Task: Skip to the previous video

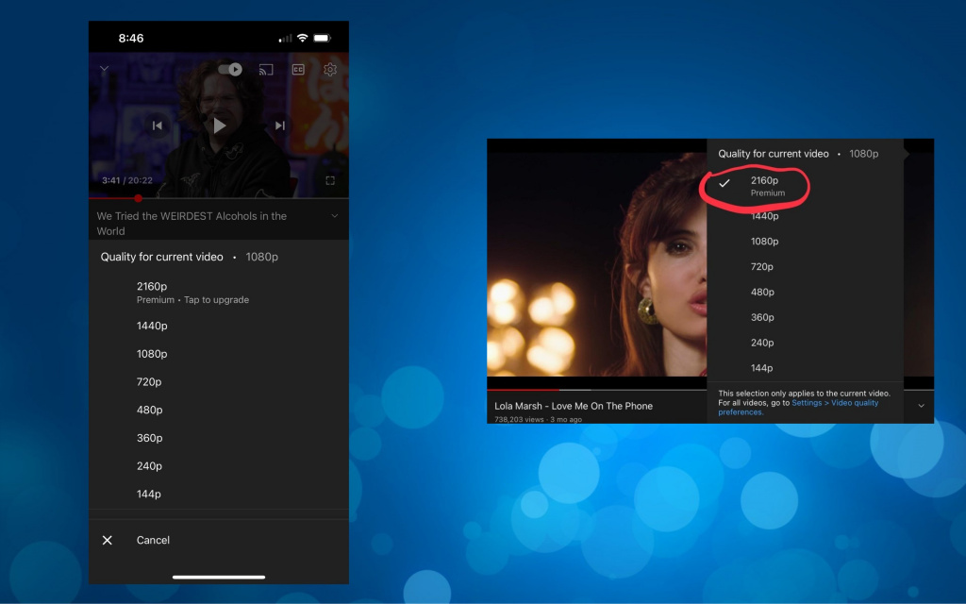Action: (x=158, y=126)
